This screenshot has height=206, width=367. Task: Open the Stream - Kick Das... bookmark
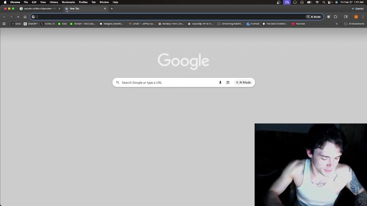(x=83, y=24)
